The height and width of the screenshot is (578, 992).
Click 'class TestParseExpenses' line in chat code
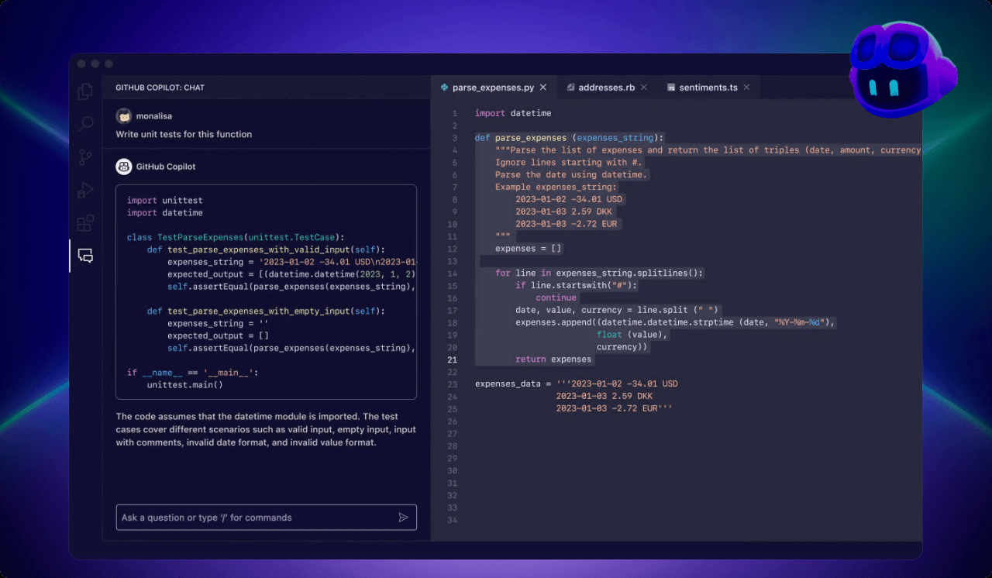point(236,237)
